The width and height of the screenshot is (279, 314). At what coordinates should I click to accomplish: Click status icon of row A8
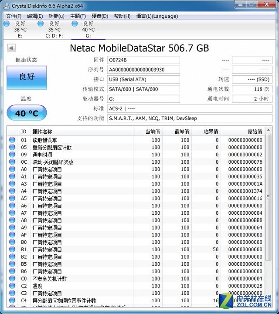(12, 220)
